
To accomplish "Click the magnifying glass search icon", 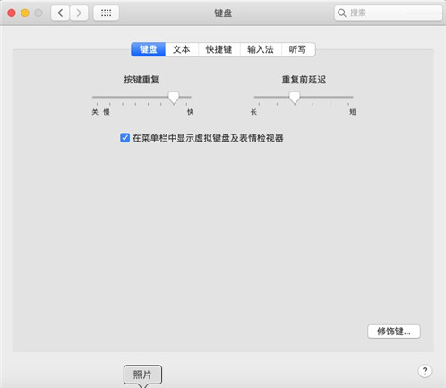I will [x=341, y=13].
